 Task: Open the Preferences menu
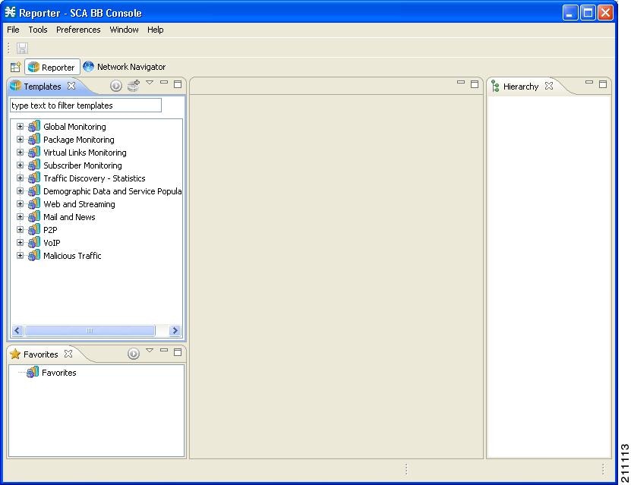pos(78,30)
